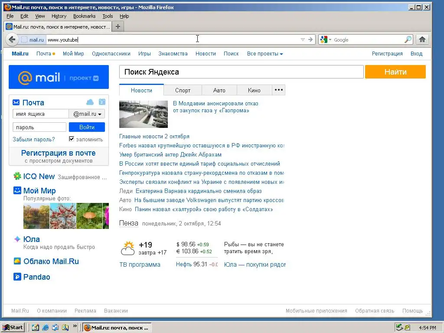Open the Знакомства nav link
This screenshot has width=444, height=333.
pos(173,54)
